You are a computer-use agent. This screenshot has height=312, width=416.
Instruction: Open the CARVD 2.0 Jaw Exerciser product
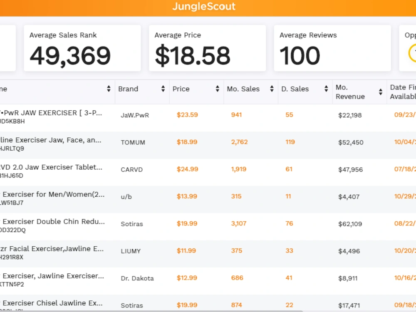(x=51, y=167)
